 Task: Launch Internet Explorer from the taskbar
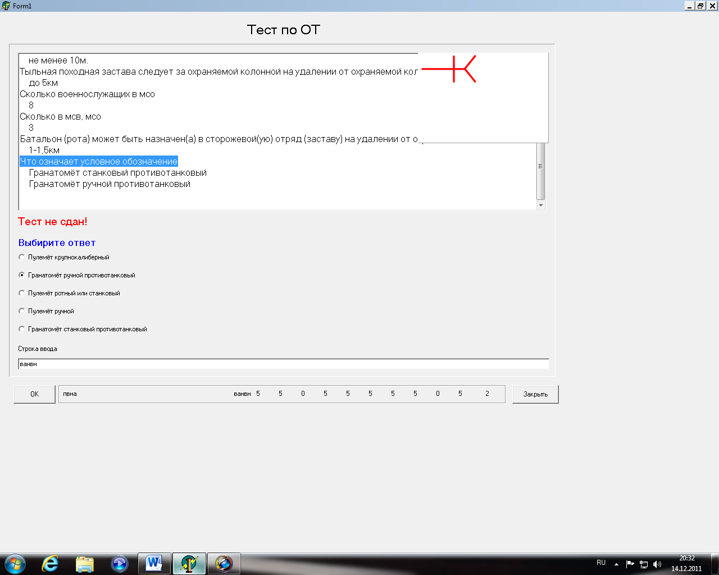coord(50,563)
